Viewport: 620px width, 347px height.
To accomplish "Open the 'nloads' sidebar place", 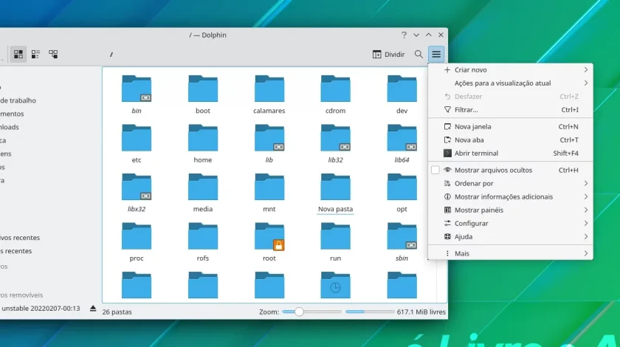I will (10, 127).
